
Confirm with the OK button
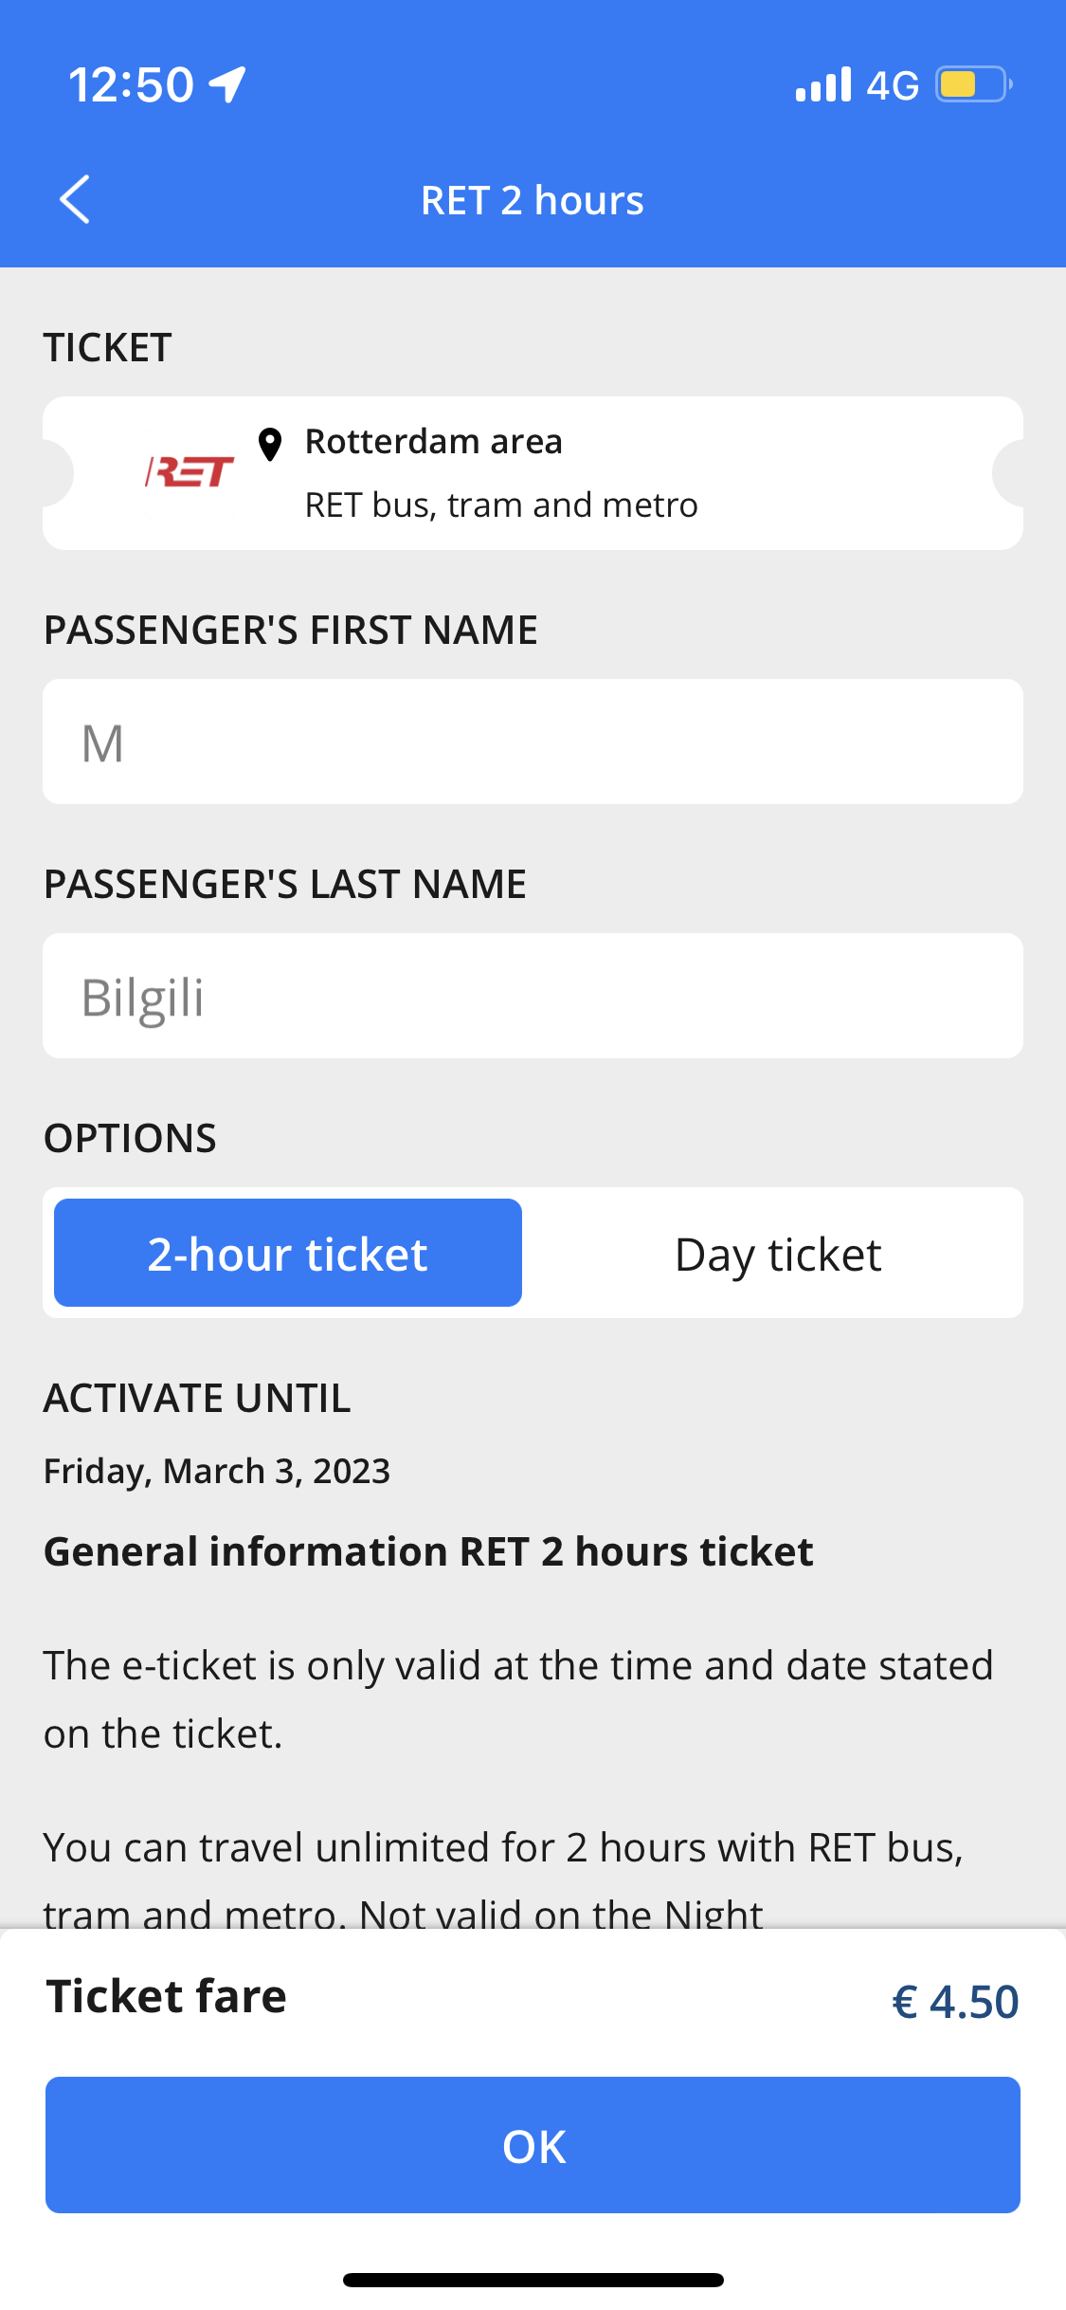533,2145
